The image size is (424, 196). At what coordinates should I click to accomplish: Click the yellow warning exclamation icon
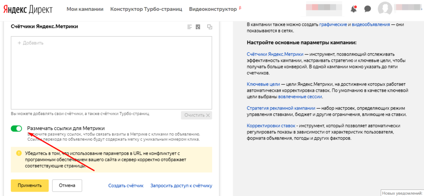(x=19, y=153)
